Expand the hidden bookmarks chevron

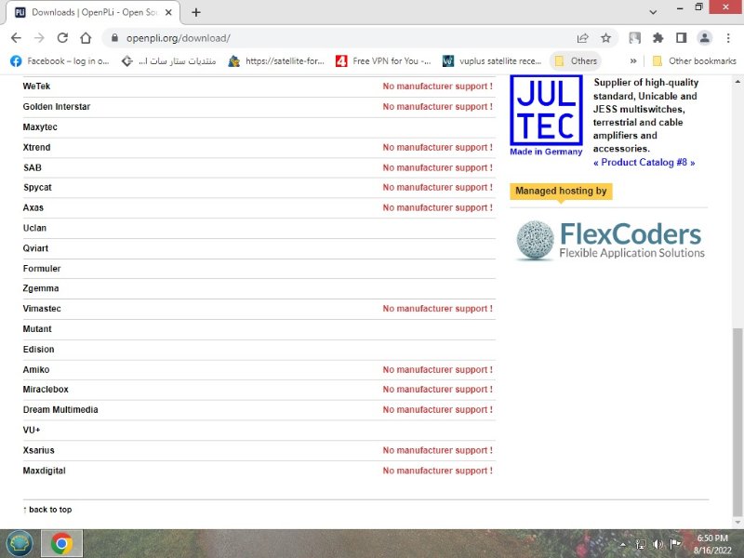633,61
